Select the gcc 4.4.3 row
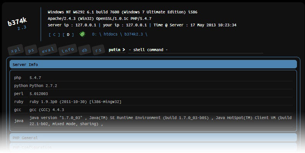Image resolution: width=305 pixels, height=153 pixels. (153, 110)
